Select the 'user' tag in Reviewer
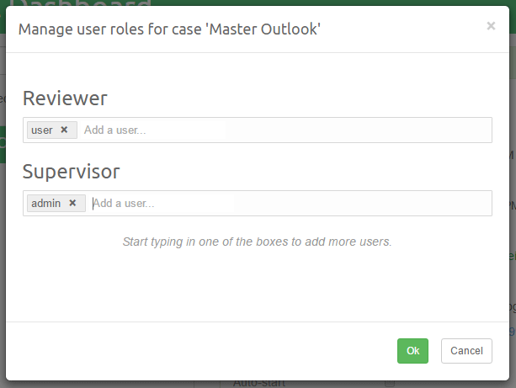Screen dimensions: 516x388 (42, 130)
